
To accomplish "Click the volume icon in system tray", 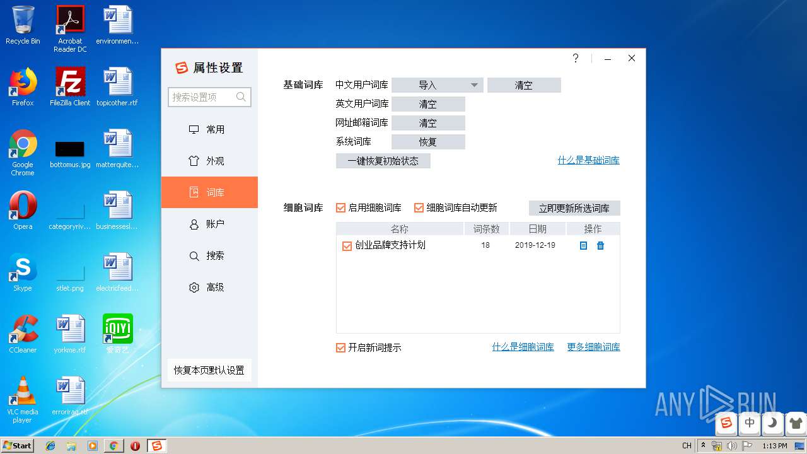I will coord(732,446).
